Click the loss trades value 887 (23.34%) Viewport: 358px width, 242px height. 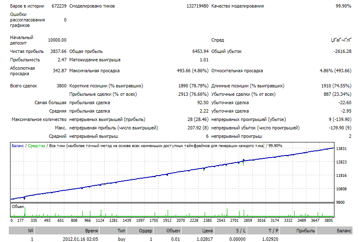click(x=337, y=94)
